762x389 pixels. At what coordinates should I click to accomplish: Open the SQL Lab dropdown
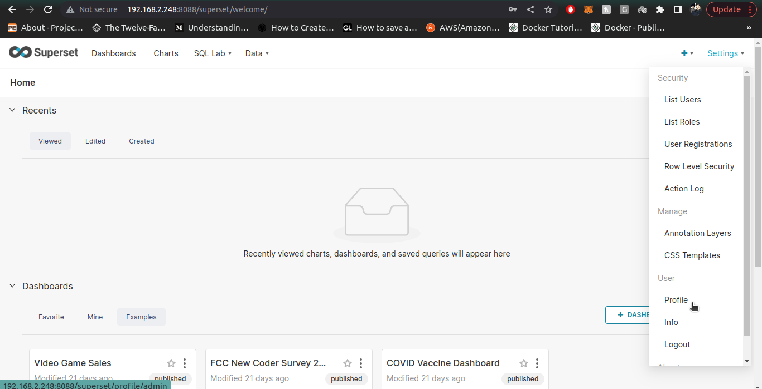point(212,53)
